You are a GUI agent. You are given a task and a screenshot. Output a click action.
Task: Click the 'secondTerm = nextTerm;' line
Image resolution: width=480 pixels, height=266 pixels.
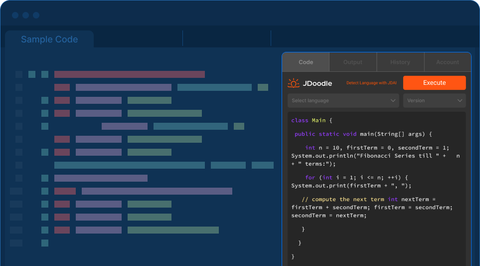coord(329,216)
